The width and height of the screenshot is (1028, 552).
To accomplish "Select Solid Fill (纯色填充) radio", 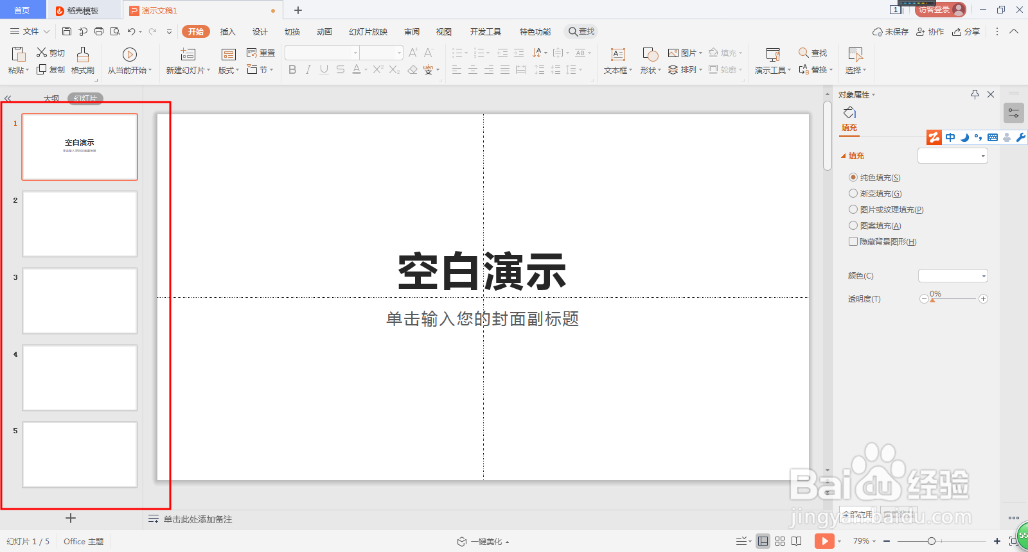I will [x=853, y=177].
